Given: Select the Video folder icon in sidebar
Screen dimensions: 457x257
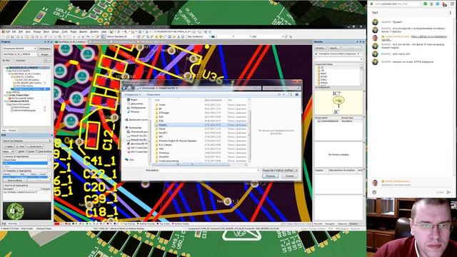Looking at the screenshot, I should [x=129, y=100].
